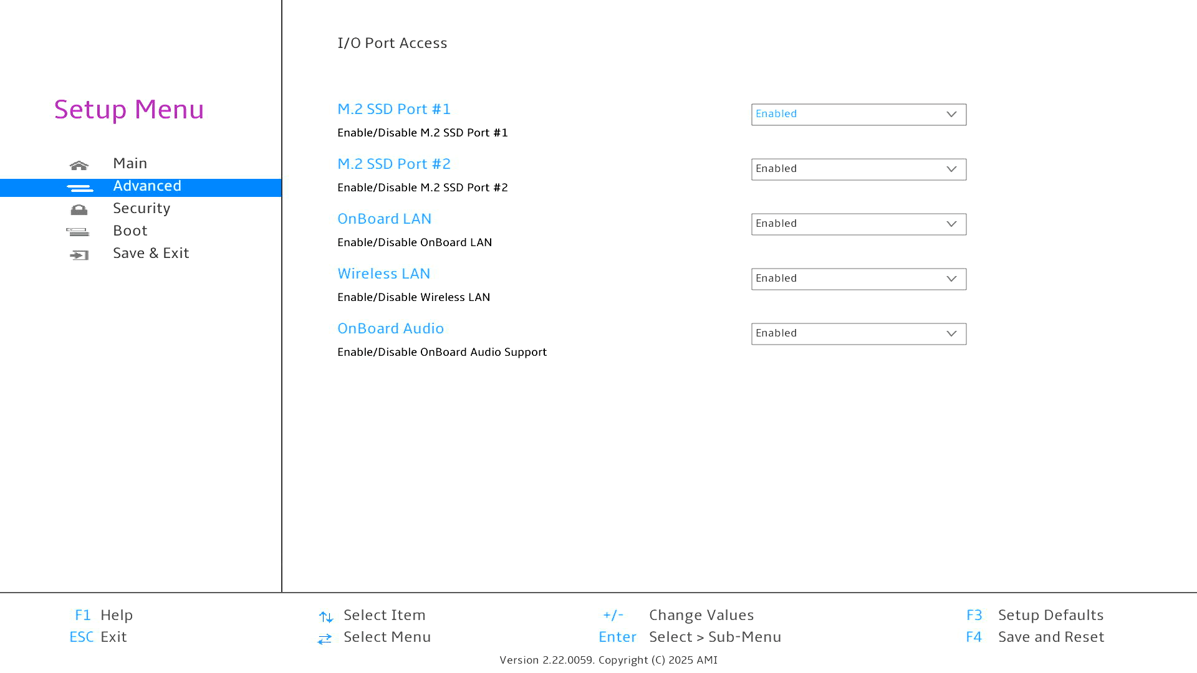The width and height of the screenshot is (1197, 673).
Task: Click the +/- Change Values symbol
Action: tap(613, 615)
